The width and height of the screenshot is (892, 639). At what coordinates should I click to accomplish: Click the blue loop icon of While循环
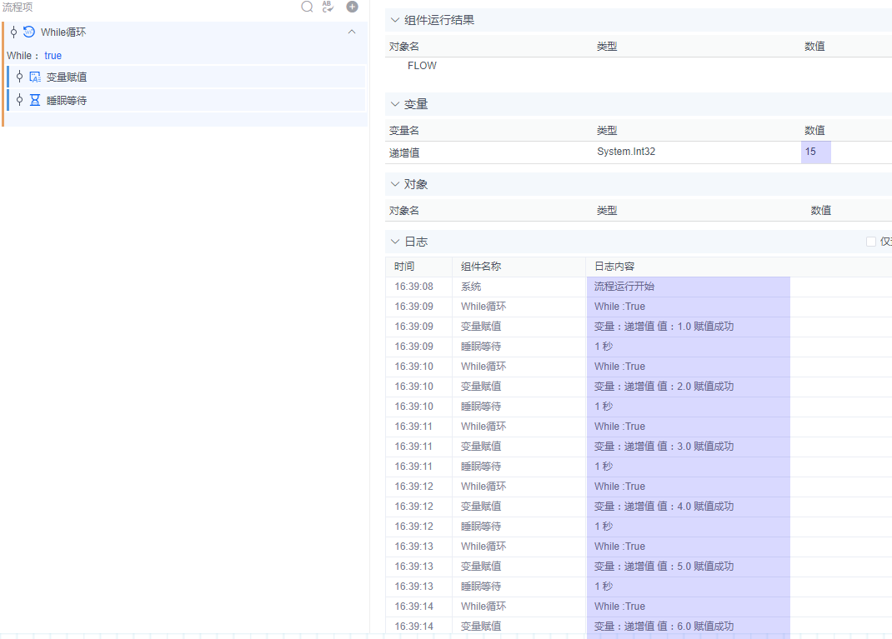28,32
